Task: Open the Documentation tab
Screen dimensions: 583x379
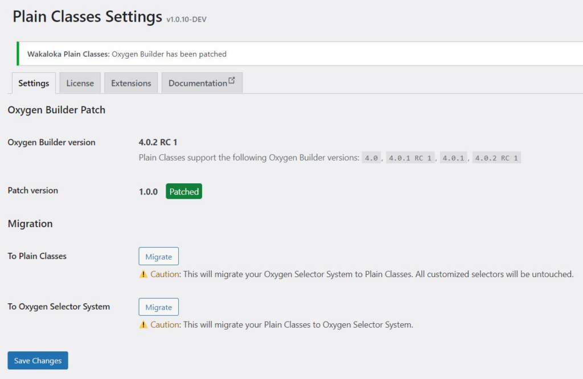Action: [202, 83]
